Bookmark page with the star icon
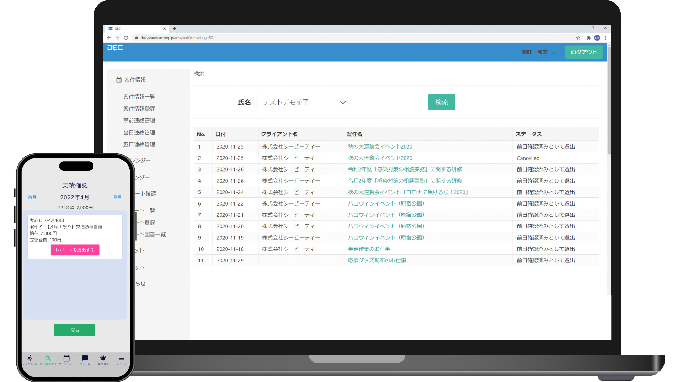The height and width of the screenshot is (382, 679). [578, 38]
